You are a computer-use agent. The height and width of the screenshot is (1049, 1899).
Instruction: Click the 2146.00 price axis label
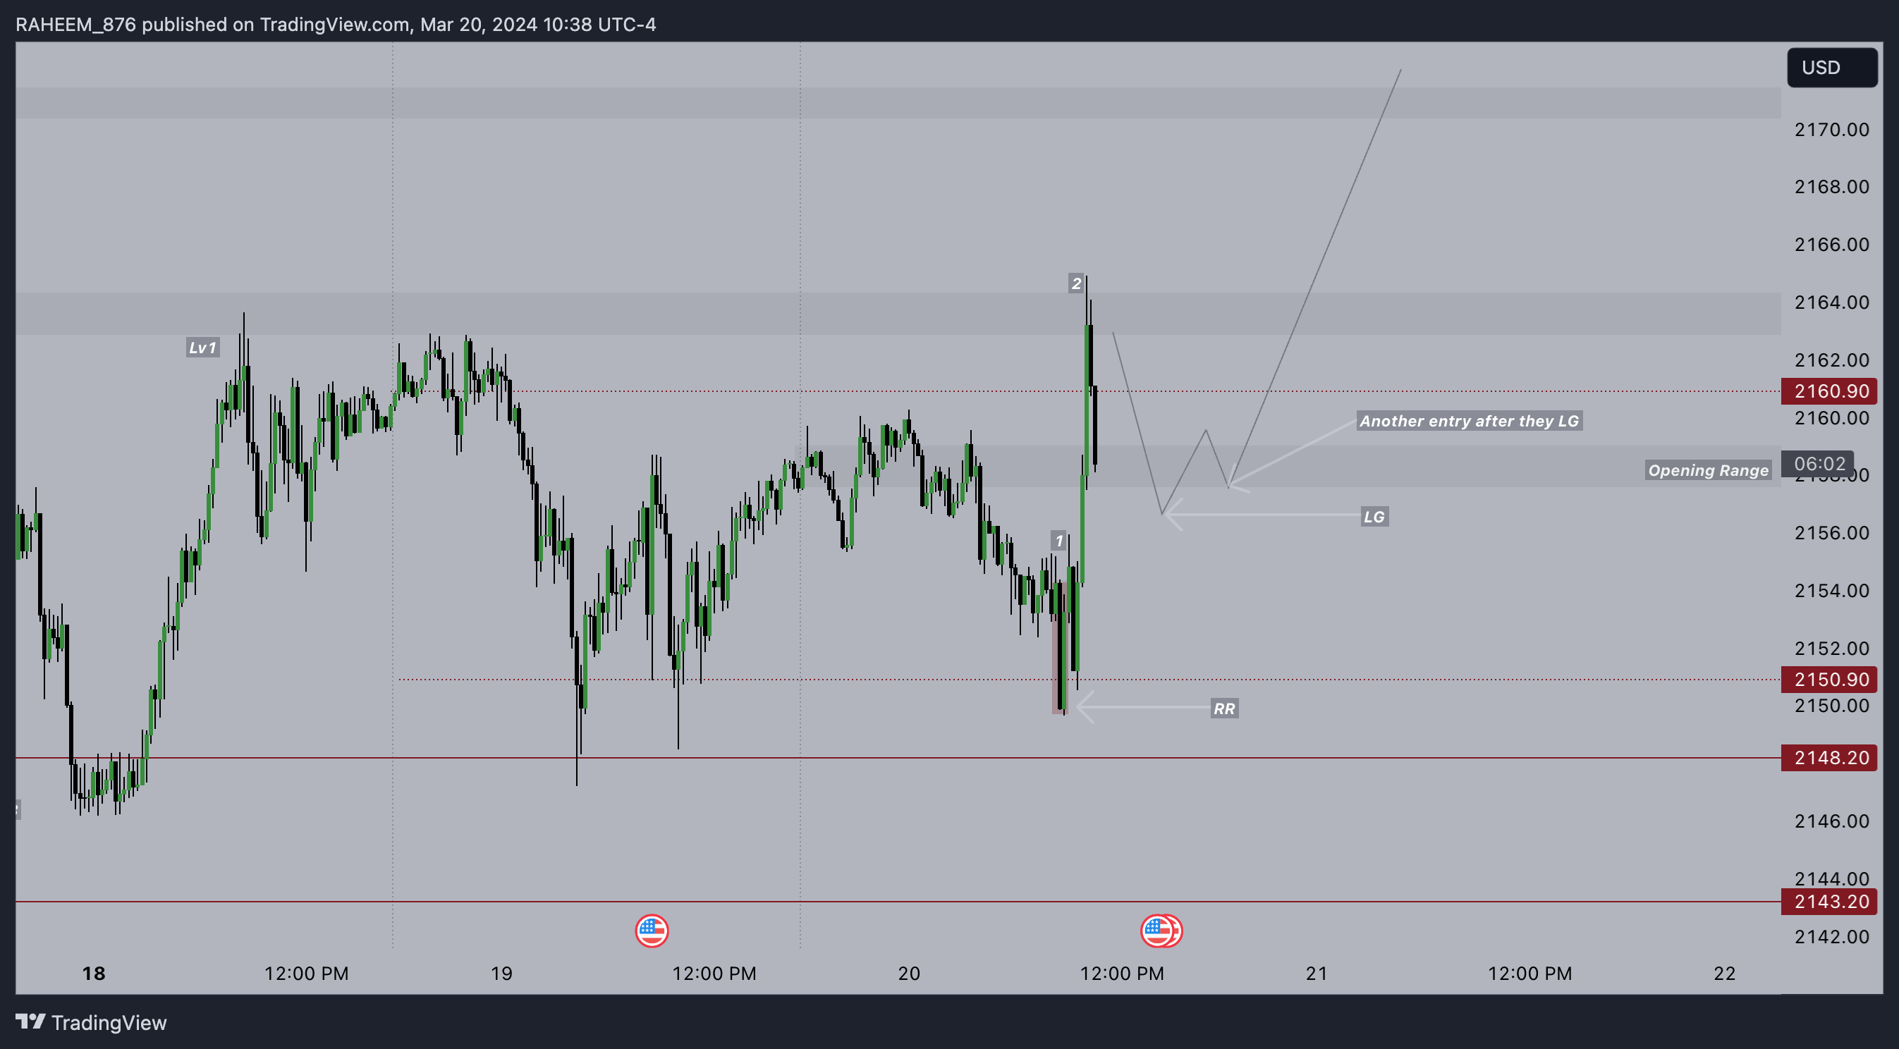[x=1831, y=821]
